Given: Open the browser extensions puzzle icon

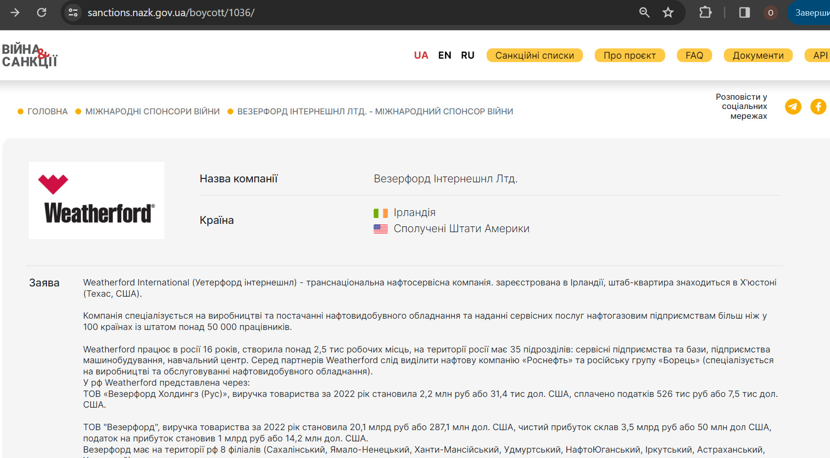Looking at the screenshot, I should [x=706, y=13].
